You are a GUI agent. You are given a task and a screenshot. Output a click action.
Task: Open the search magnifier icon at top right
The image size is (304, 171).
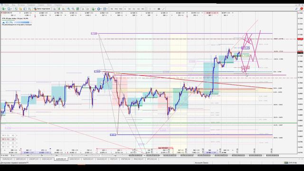(x=296, y=9)
